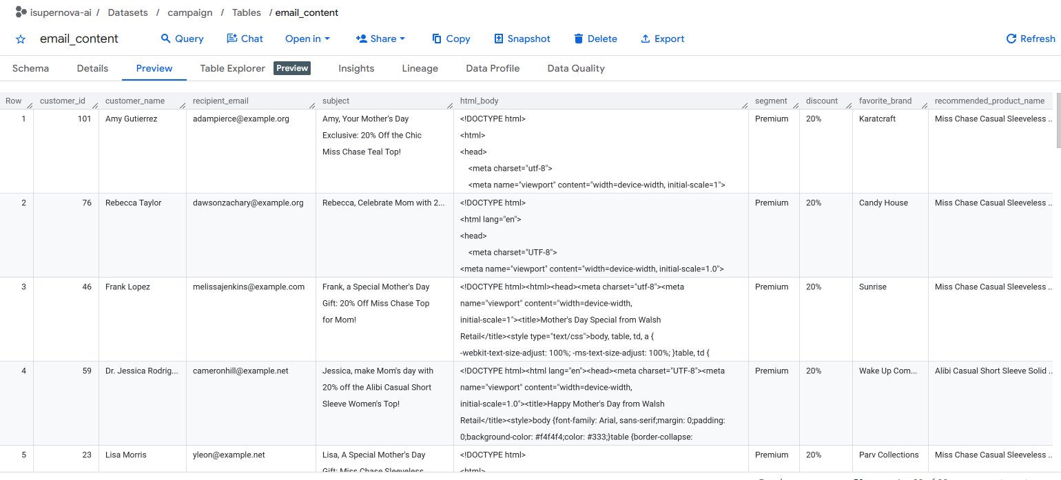The width and height of the screenshot is (1061, 480).
Task: Select the yleon@example.net cell
Action: click(x=251, y=459)
